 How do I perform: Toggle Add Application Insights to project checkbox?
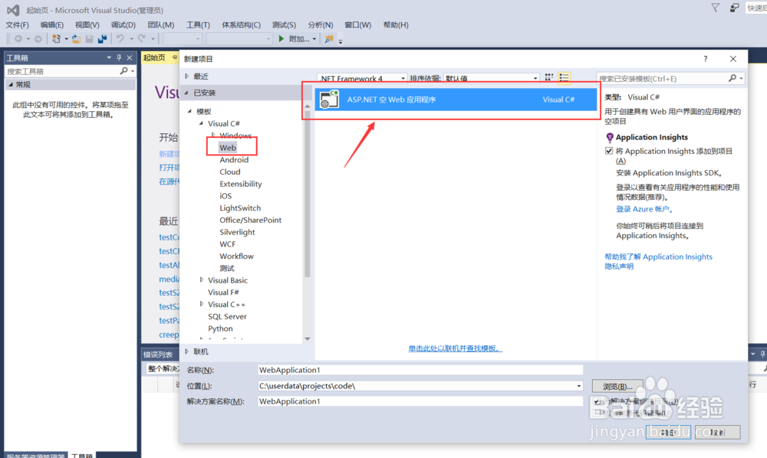pos(609,151)
